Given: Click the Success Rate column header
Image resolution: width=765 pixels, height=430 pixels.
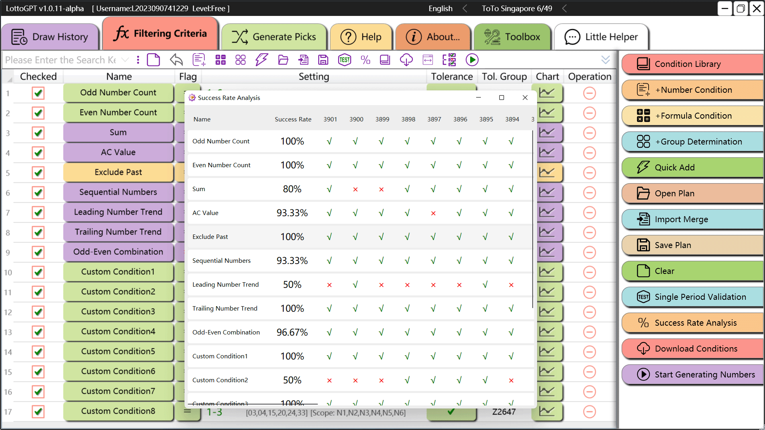Looking at the screenshot, I should (293, 119).
